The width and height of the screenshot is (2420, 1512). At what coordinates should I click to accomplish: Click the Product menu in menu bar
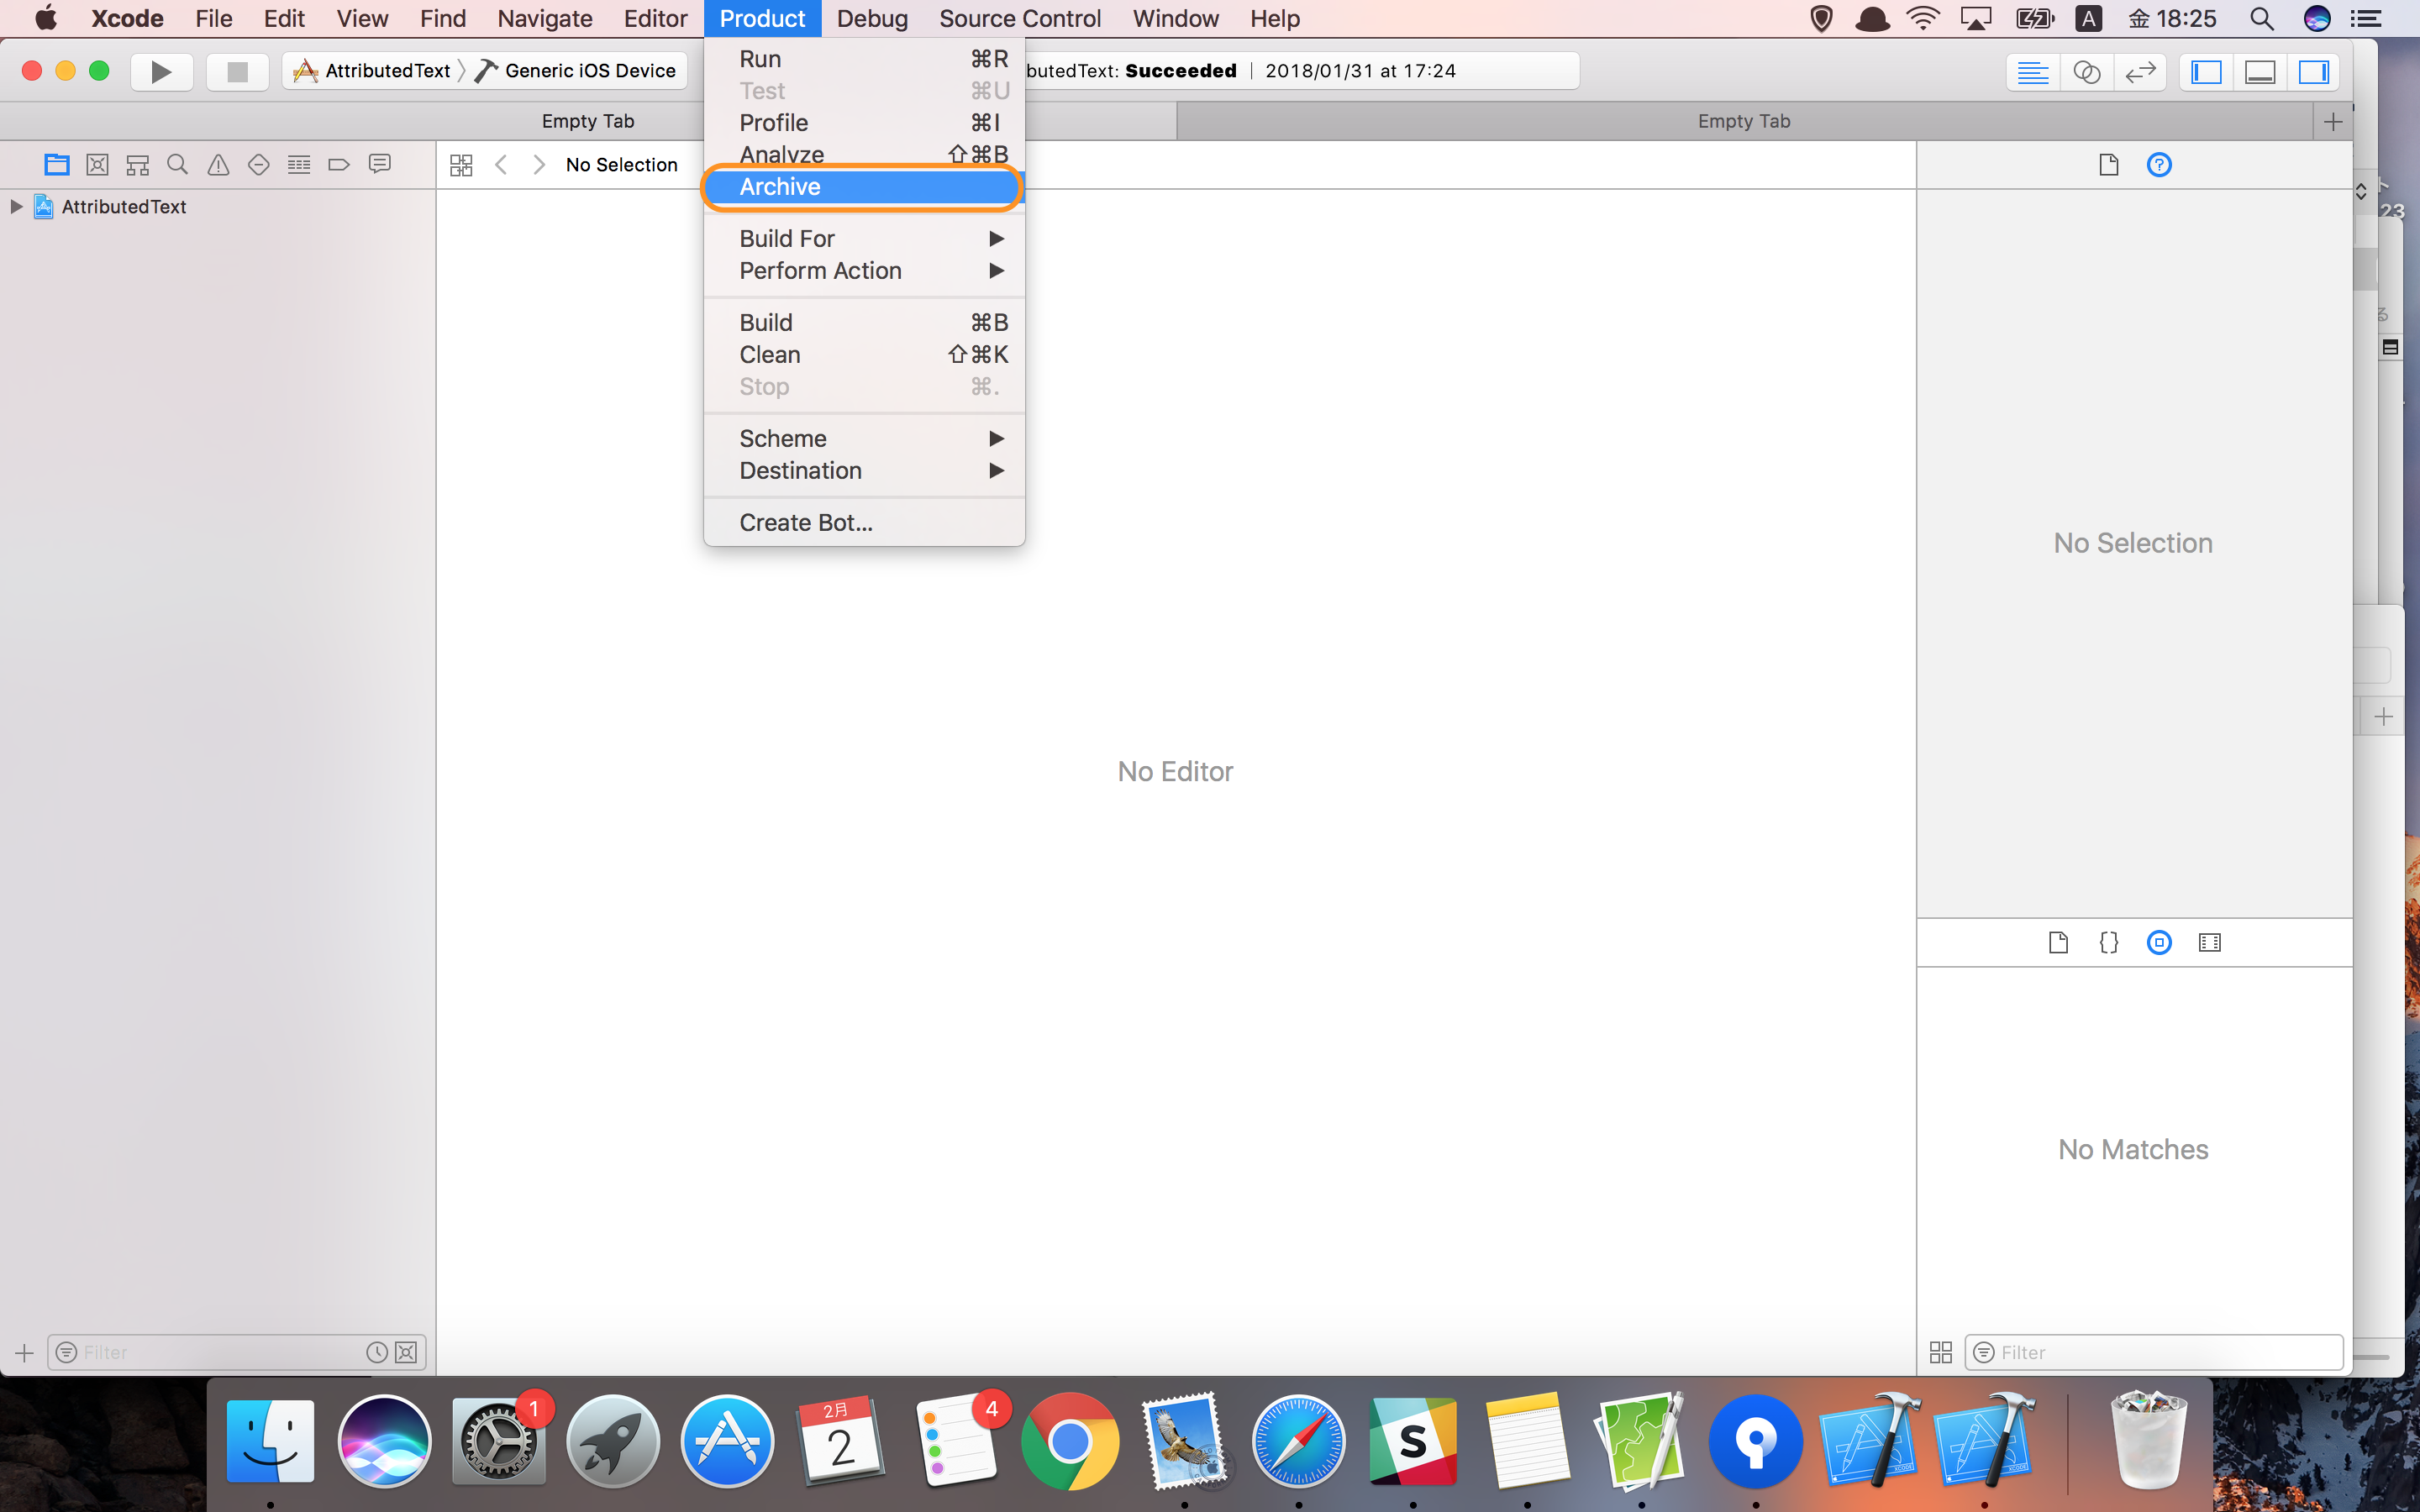(761, 19)
